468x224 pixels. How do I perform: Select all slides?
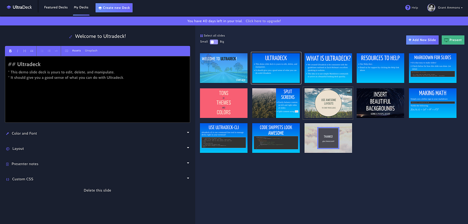point(212,35)
